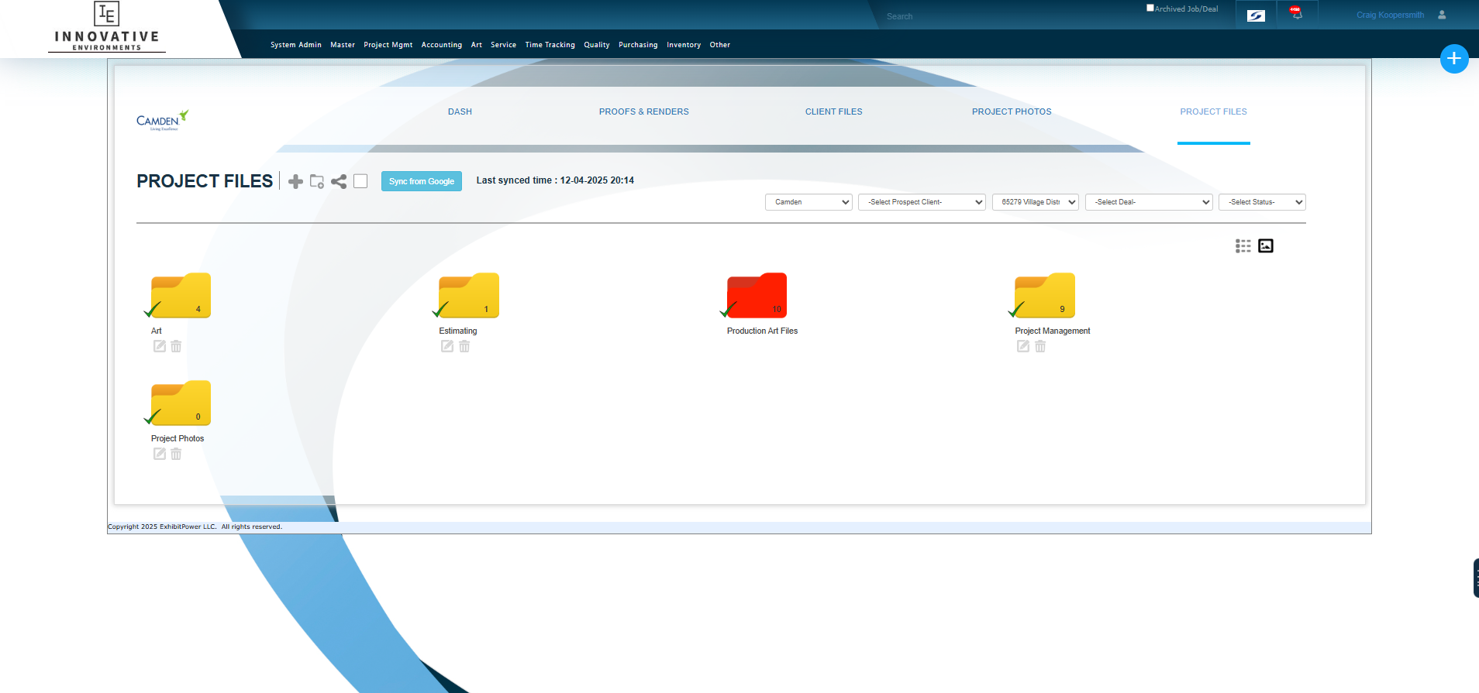Click the new folder icon in toolbar

[x=317, y=181]
